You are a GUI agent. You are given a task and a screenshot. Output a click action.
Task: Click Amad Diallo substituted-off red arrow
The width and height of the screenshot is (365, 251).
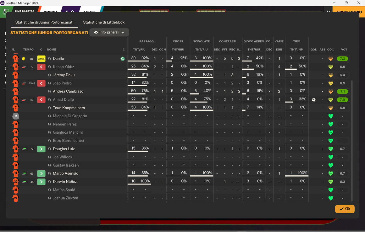pos(41,100)
